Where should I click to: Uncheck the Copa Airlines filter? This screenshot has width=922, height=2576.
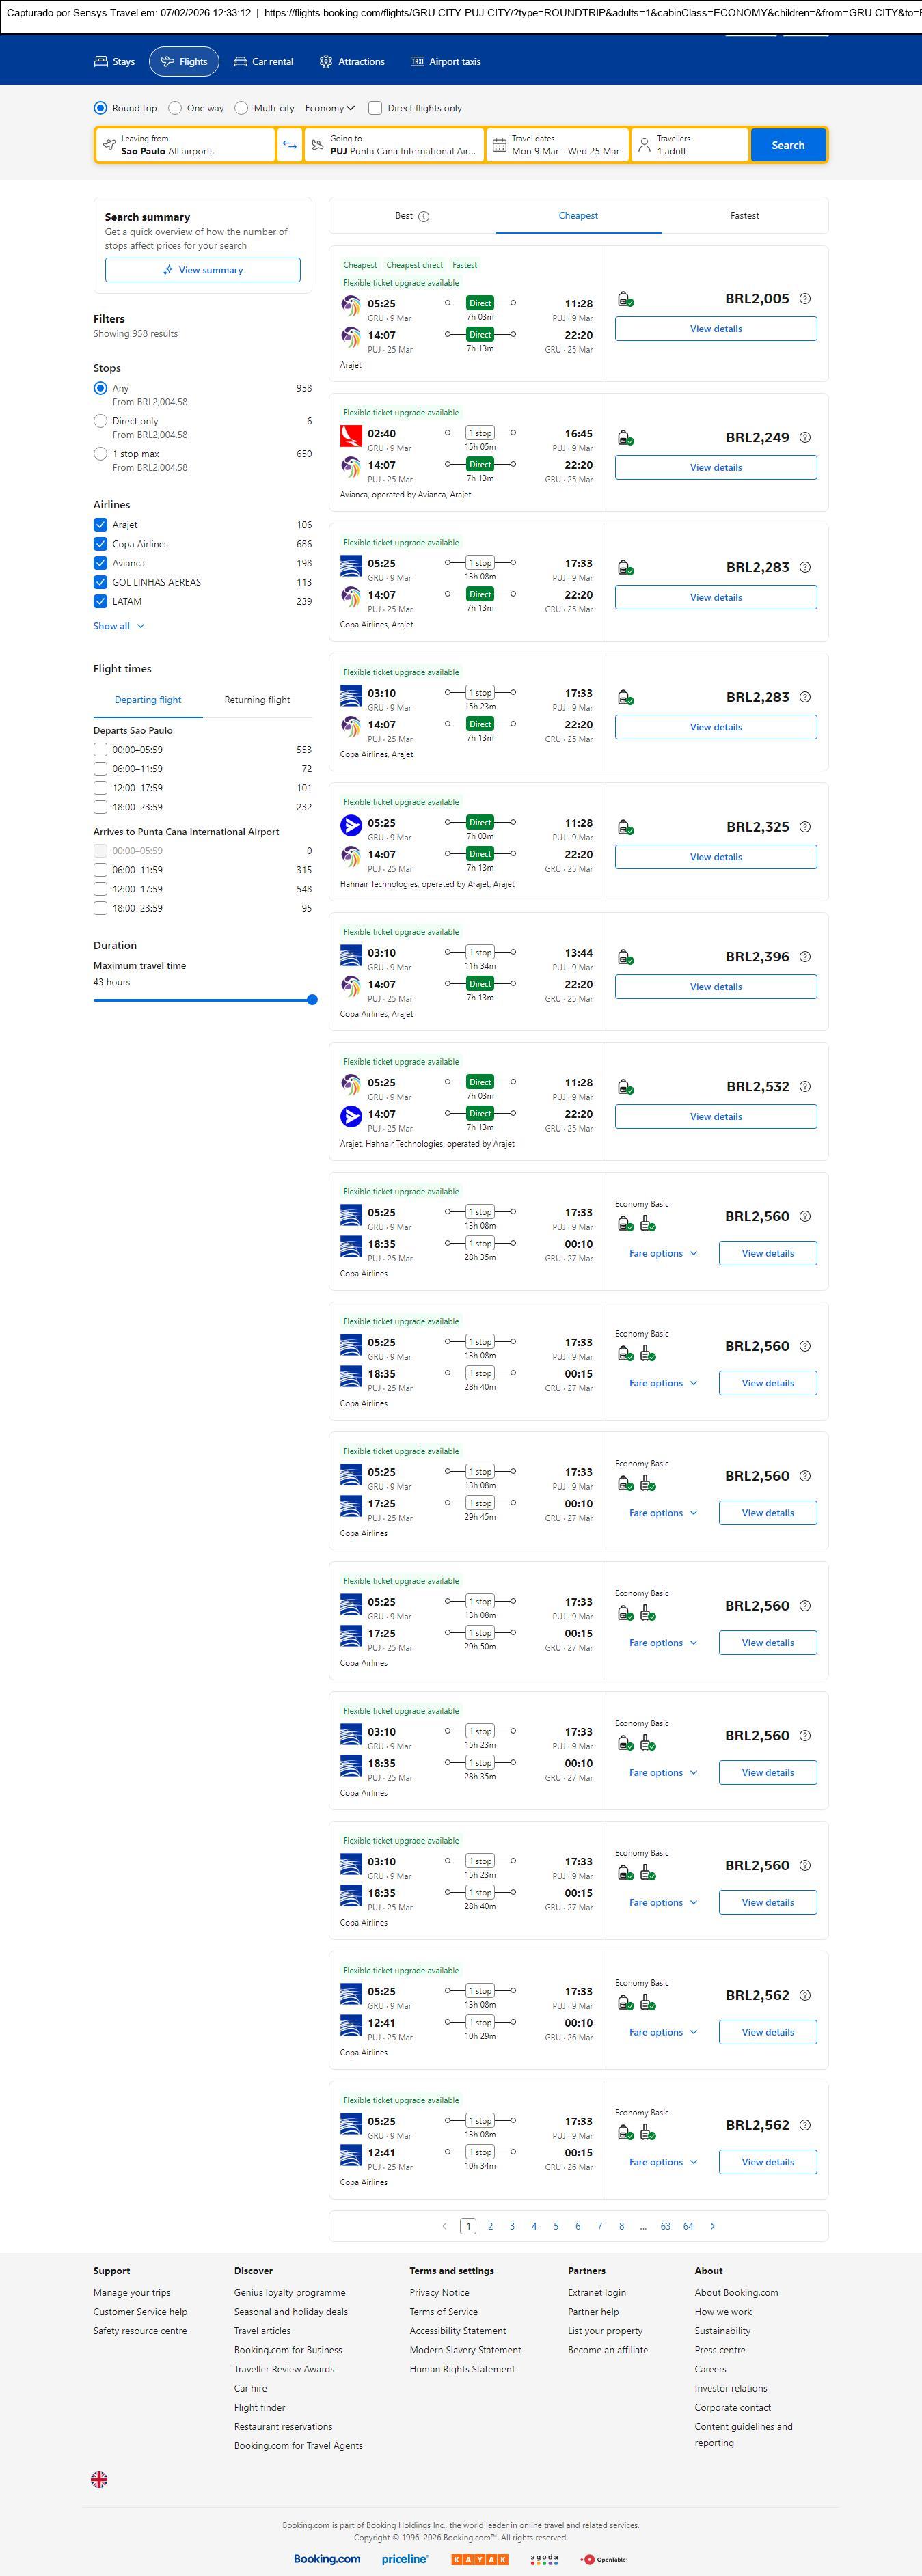tap(100, 544)
